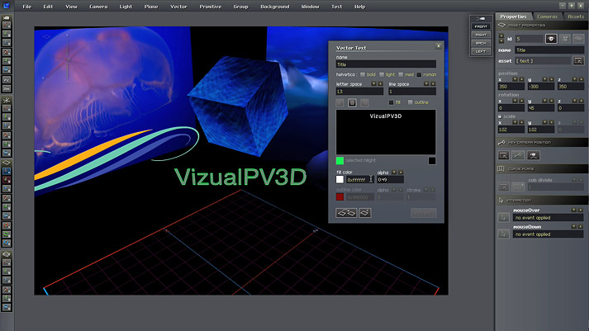Click the FRONT view button

point(480,26)
